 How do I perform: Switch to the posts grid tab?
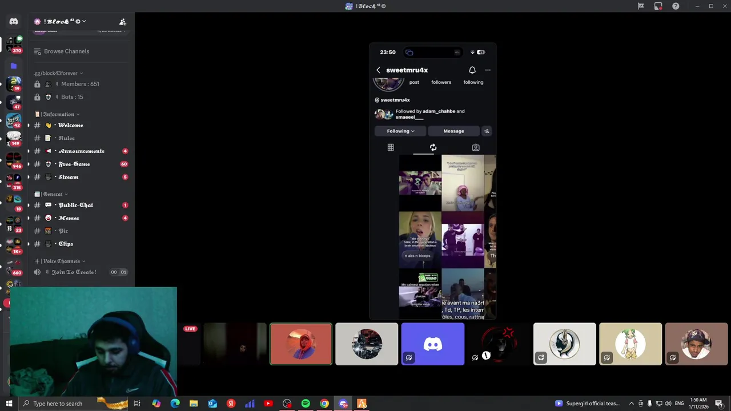391,147
